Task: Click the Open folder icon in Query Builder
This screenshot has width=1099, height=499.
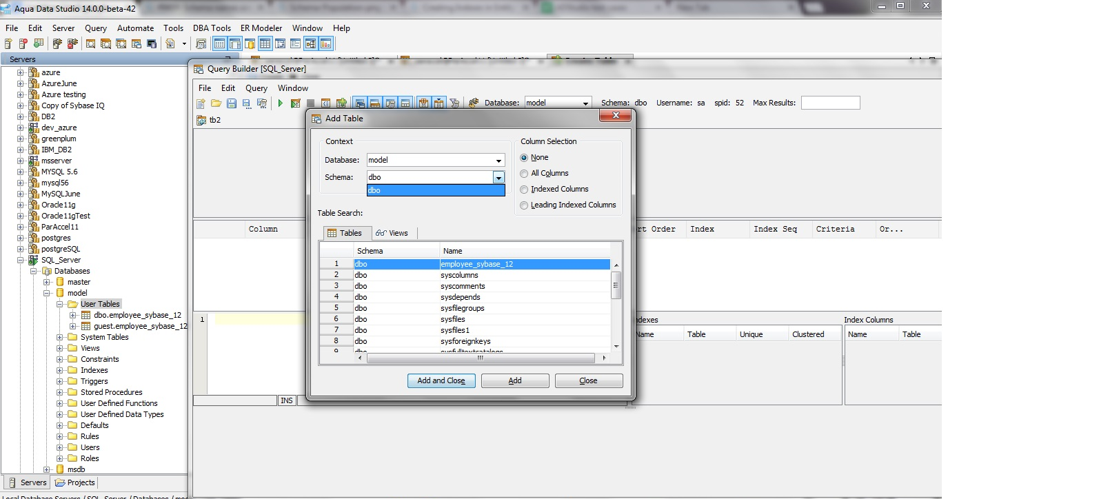Action: [216, 103]
